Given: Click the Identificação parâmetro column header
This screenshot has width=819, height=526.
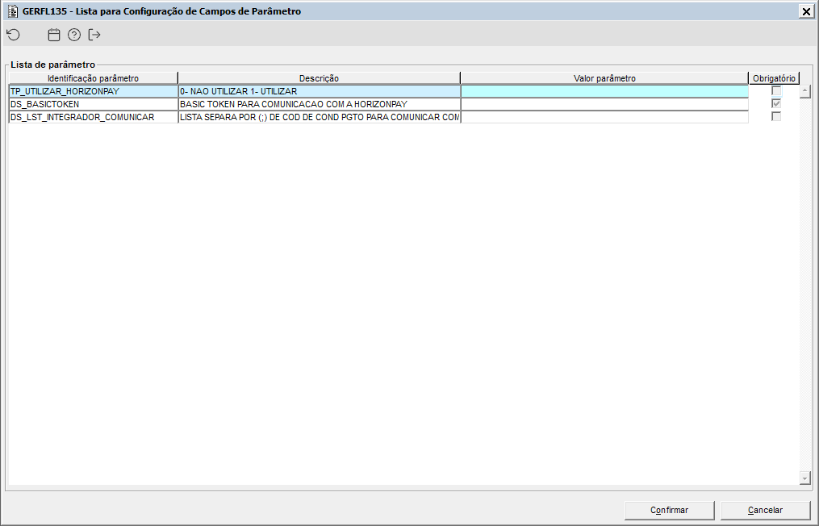Looking at the screenshot, I should pyautogui.click(x=91, y=77).
